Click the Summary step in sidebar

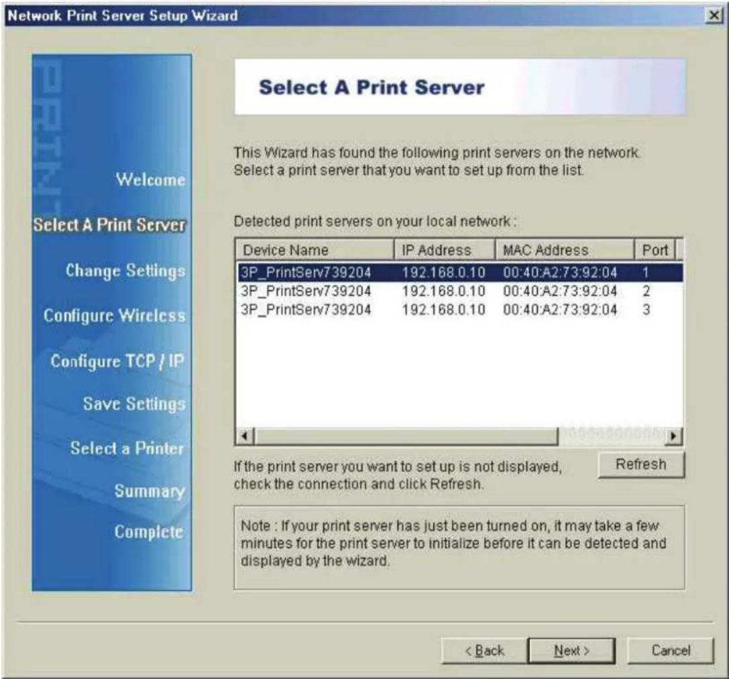150,491
